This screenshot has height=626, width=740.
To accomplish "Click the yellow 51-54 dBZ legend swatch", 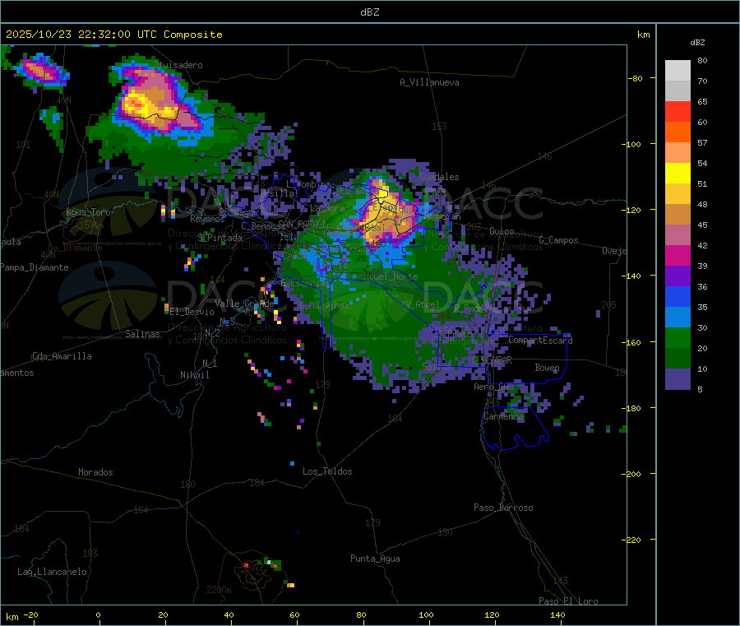I will (678, 174).
